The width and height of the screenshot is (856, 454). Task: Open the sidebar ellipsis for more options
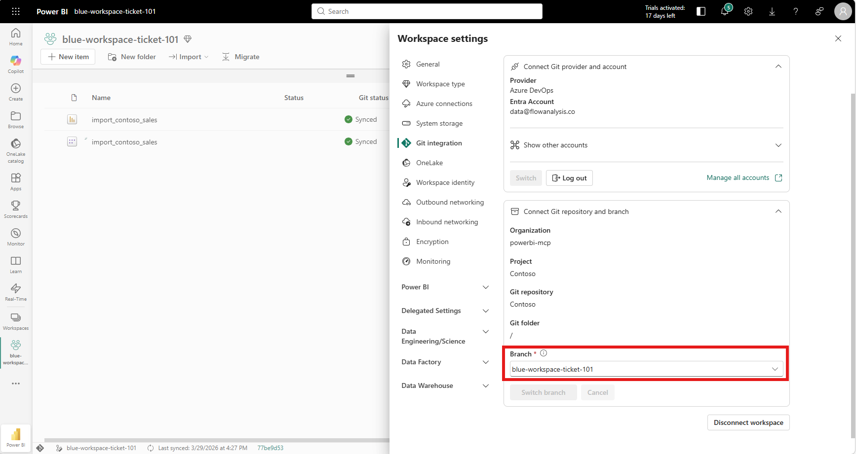click(x=16, y=384)
